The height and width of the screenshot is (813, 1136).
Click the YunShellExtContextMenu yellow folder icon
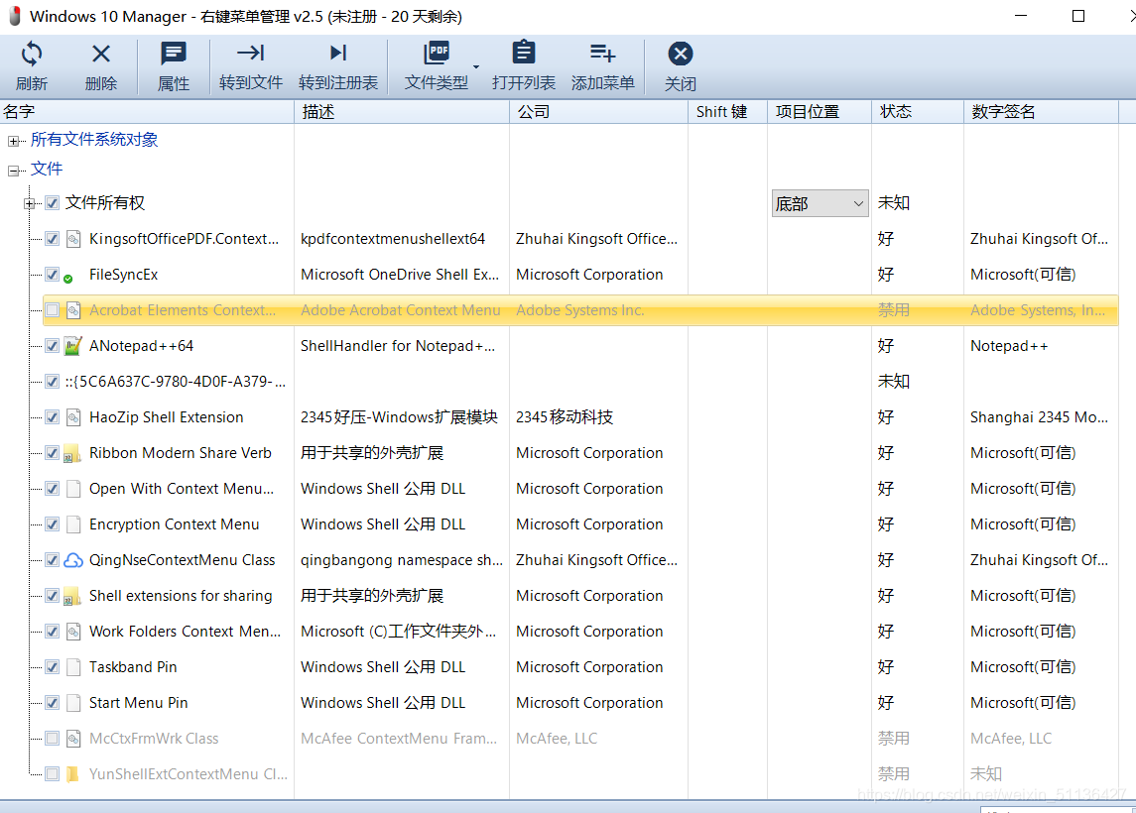(x=72, y=774)
